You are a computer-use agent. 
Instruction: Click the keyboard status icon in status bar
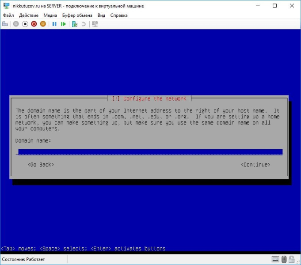pyautogui.click(x=275, y=259)
